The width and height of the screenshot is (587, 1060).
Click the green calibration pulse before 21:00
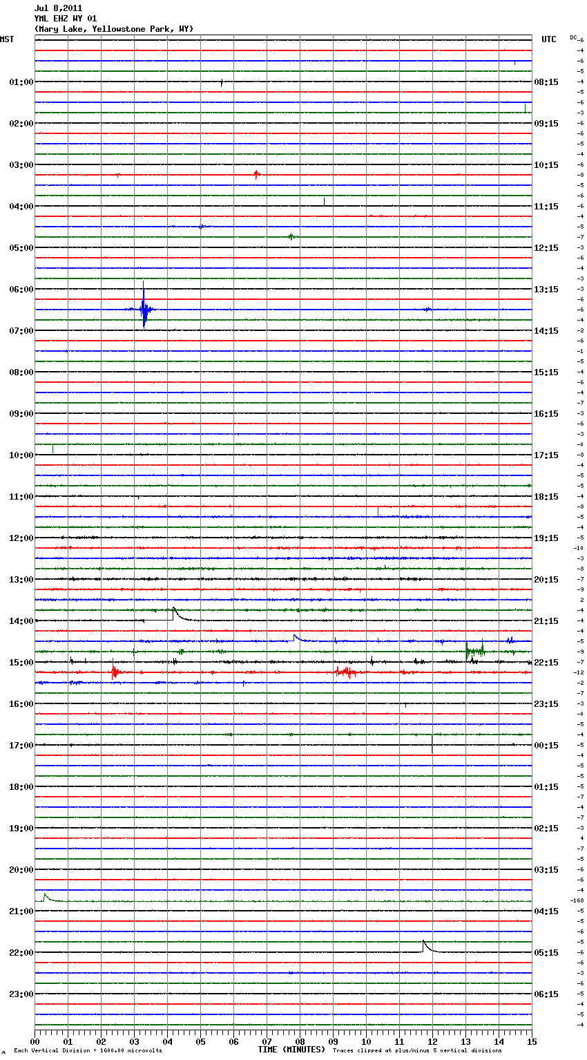[46, 897]
